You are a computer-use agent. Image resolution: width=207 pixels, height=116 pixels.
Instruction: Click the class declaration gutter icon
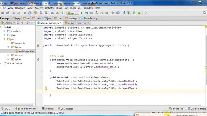pyautogui.click(x=38, y=45)
